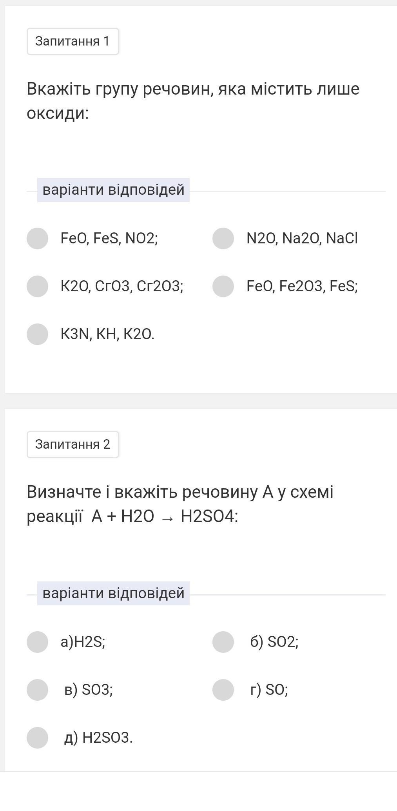The image size is (397, 811).
Task: Select the answer FeO, FeS, NO2
Action: click(38, 238)
